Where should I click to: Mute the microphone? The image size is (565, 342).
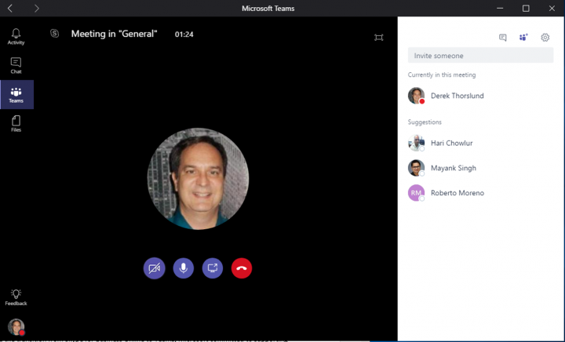(x=183, y=268)
